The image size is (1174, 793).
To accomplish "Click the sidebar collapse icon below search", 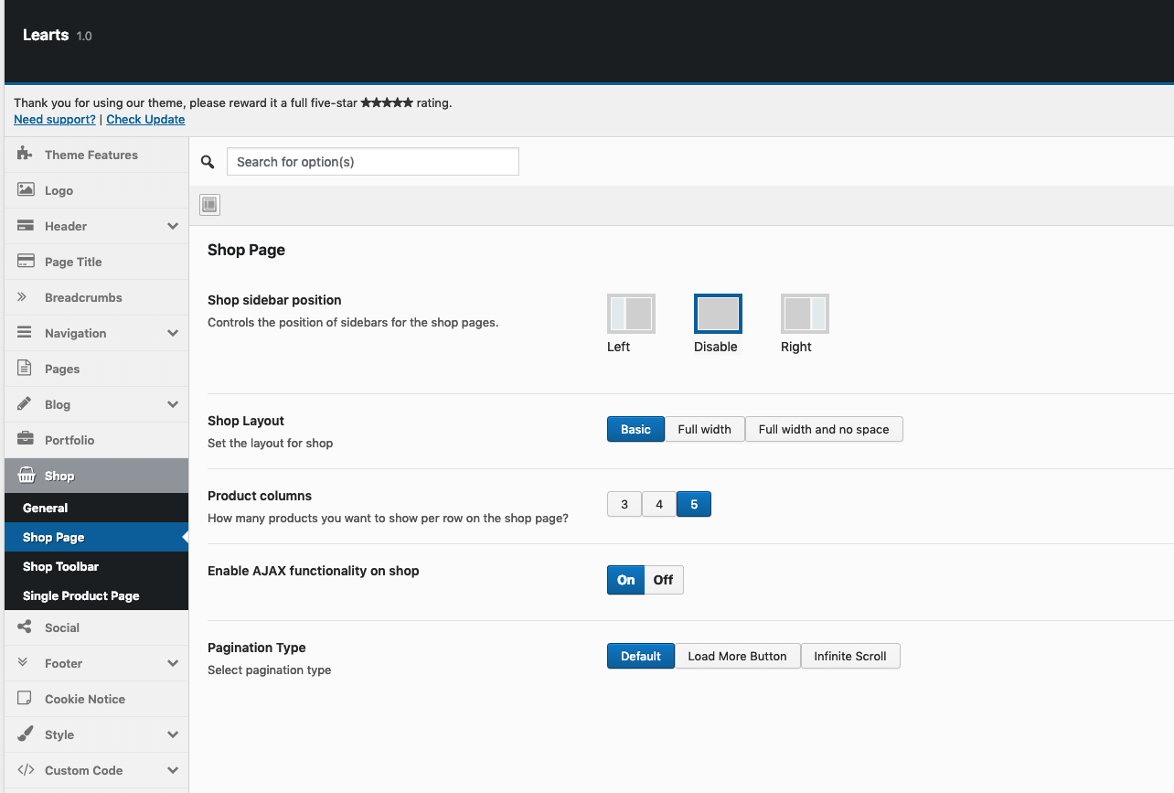I will (208, 204).
